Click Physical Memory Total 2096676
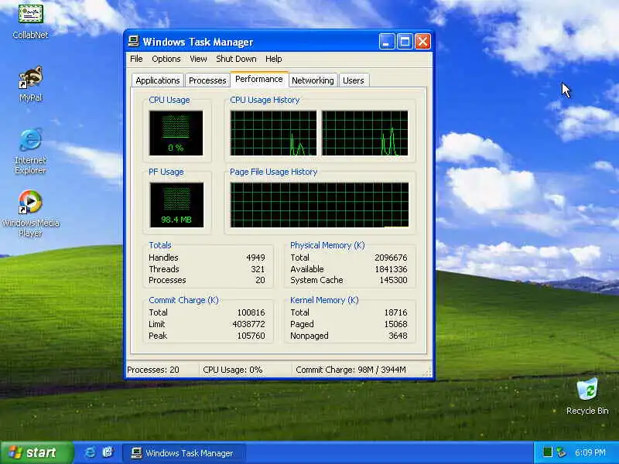This screenshot has width=619, height=464. coord(391,258)
